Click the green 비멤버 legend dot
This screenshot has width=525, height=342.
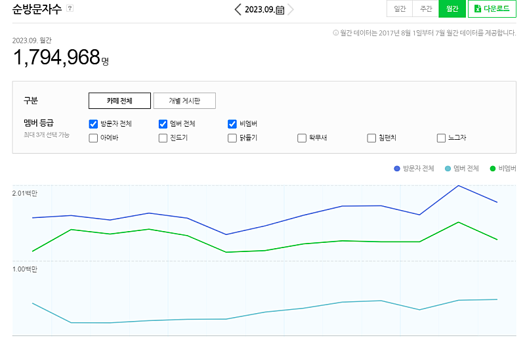pos(493,169)
